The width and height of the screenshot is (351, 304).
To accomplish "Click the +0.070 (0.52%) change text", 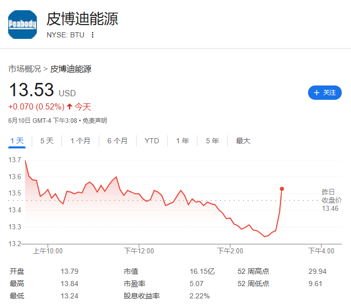I will pos(36,107).
